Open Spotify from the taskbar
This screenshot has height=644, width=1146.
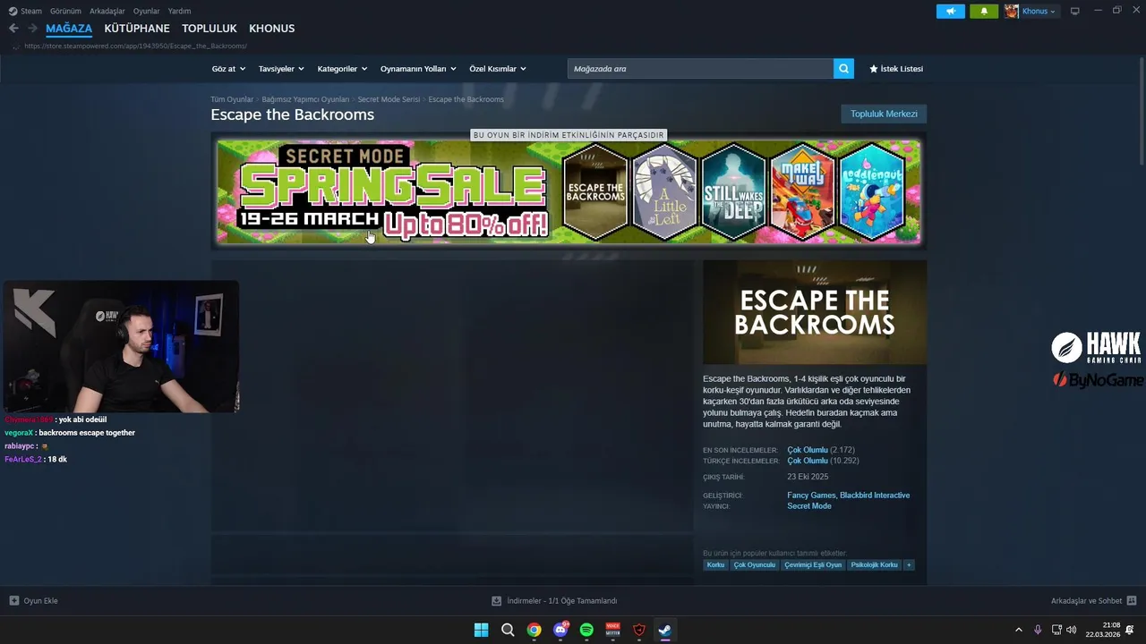tap(586, 630)
